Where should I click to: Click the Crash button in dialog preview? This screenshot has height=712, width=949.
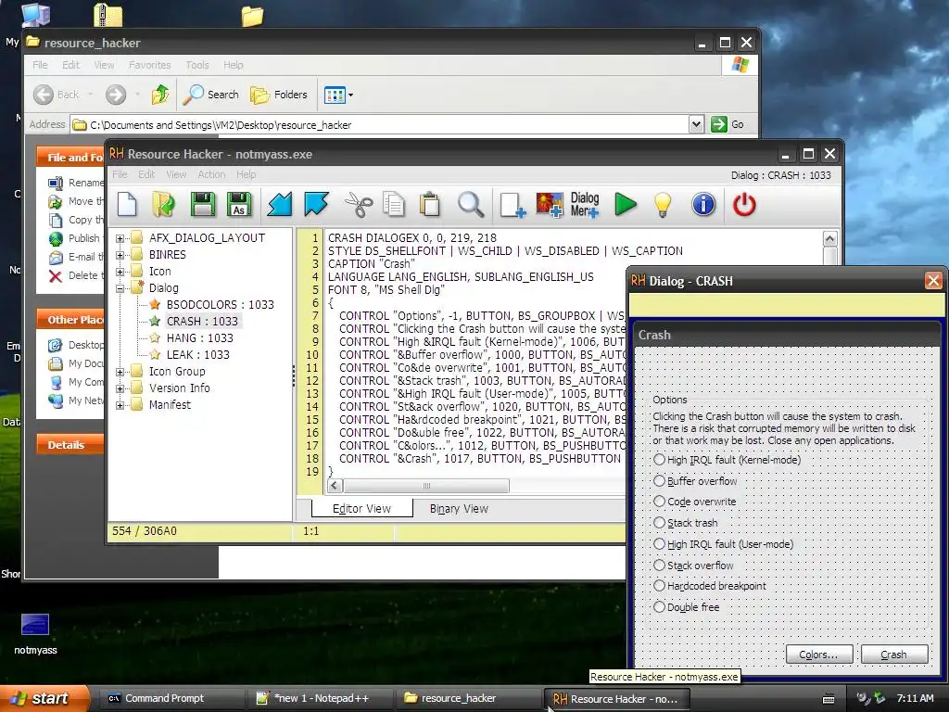point(894,655)
